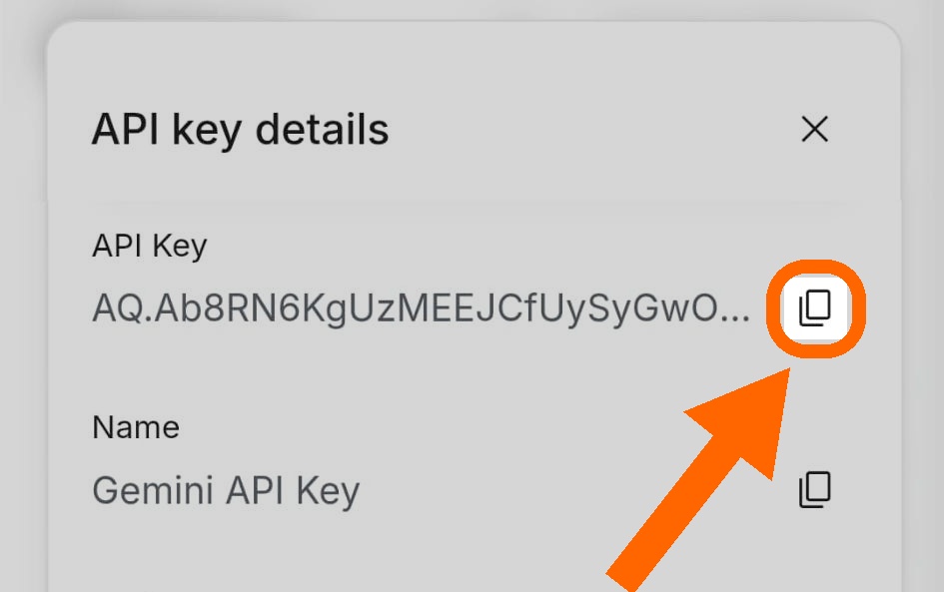This screenshot has height=592, width=944.
Task: Click the API Key field label
Action: [x=149, y=246]
